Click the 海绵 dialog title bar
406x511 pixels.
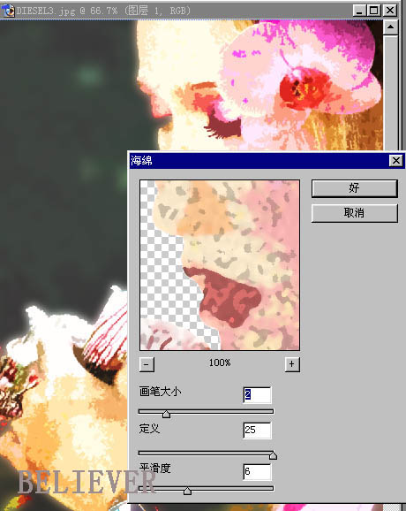coord(259,161)
